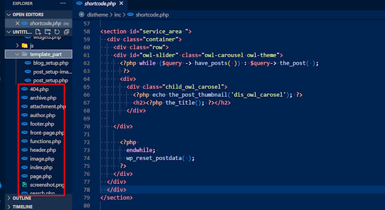Collapse all folders in explorer
Image resolution: width=385 pixels, height=210 pixels.
pos(66,32)
